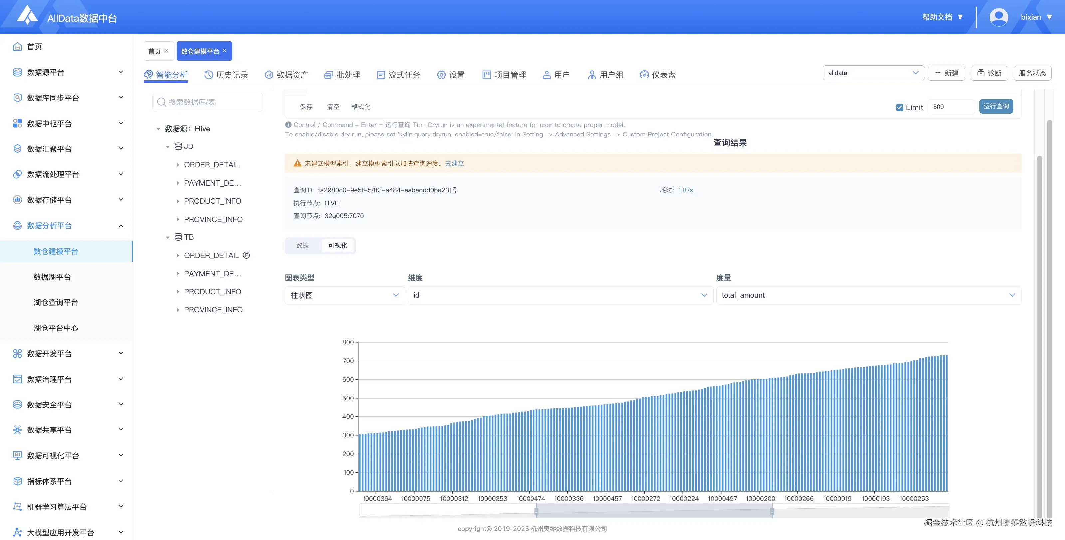1065x540 pixels.
Task: Click the 去建立 link in warning
Action: point(454,164)
